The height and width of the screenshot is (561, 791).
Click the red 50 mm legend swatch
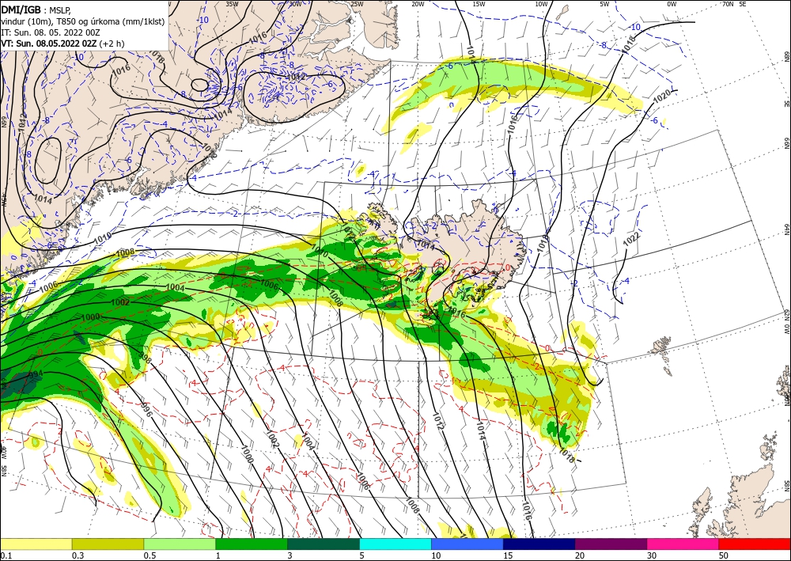point(755,544)
